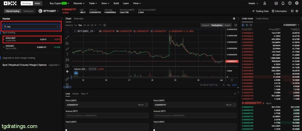The image size is (302, 131).
Task: Open the app download icon
Action: tap(276, 3)
